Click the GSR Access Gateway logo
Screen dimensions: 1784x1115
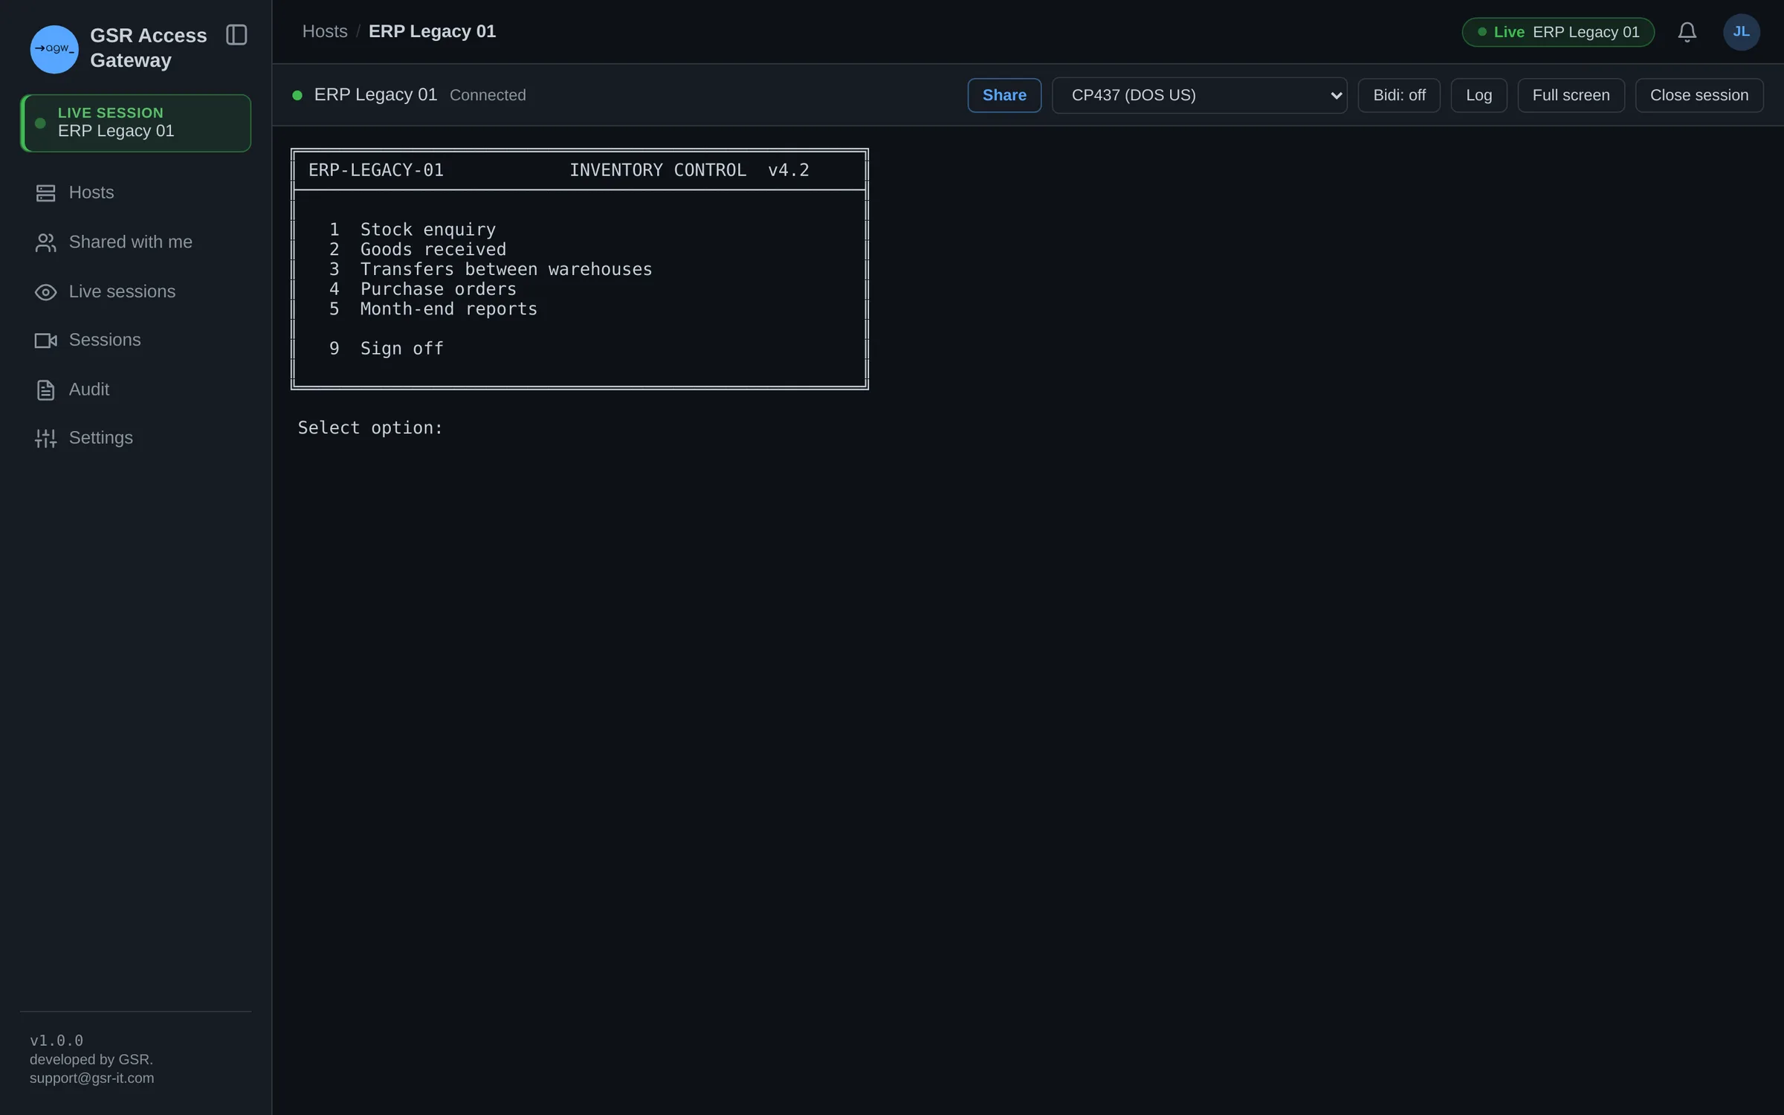pyautogui.click(x=54, y=49)
